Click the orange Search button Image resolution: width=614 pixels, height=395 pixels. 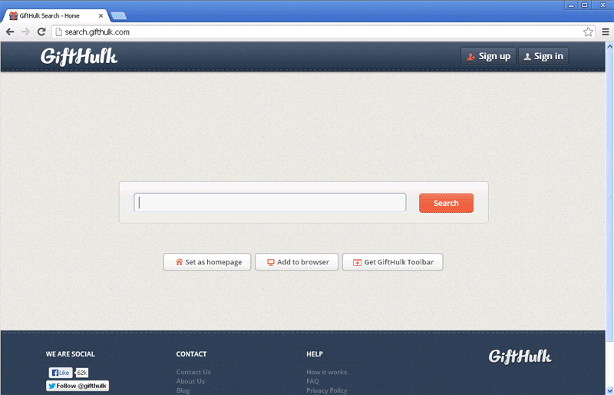tap(446, 203)
